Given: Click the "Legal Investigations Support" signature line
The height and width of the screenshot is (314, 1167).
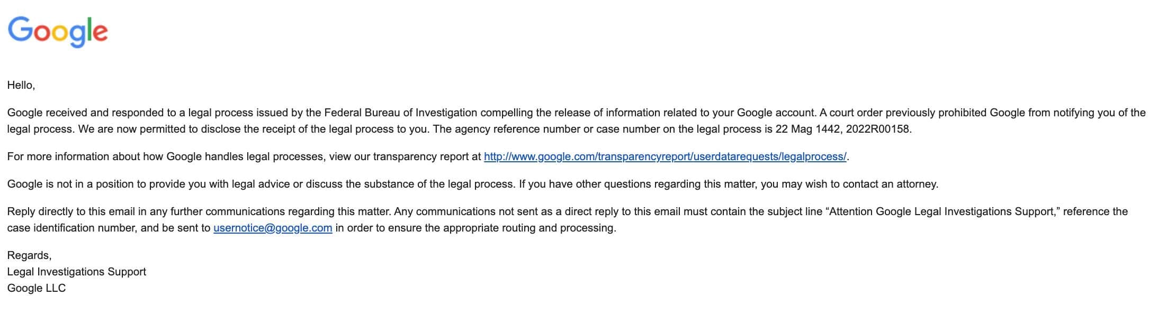Looking at the screenshot, I should [x=77, y=272].
